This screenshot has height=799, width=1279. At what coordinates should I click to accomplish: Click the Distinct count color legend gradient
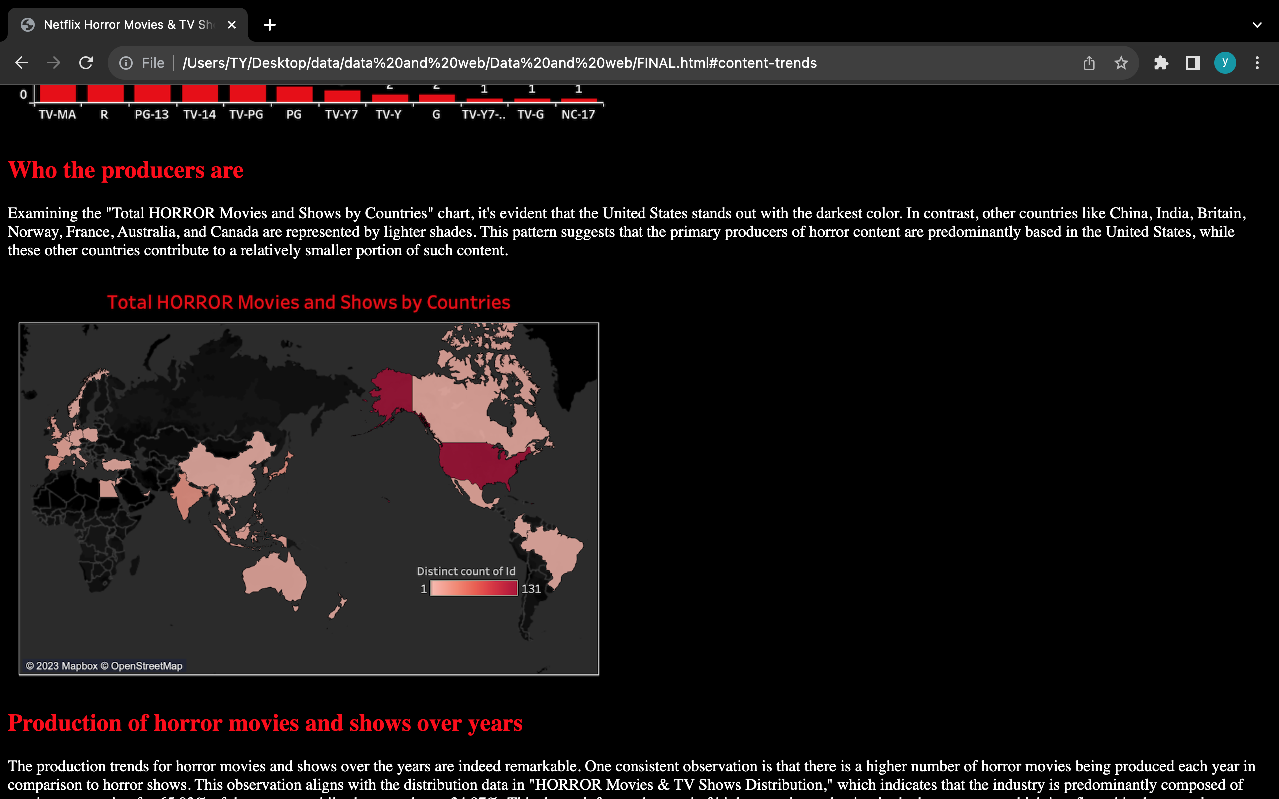pyautogui.click(x=474, y=588)
